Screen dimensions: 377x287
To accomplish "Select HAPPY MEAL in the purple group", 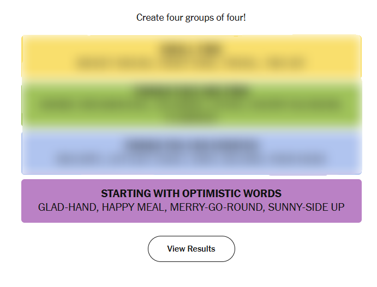I will [x=134, y=207].
